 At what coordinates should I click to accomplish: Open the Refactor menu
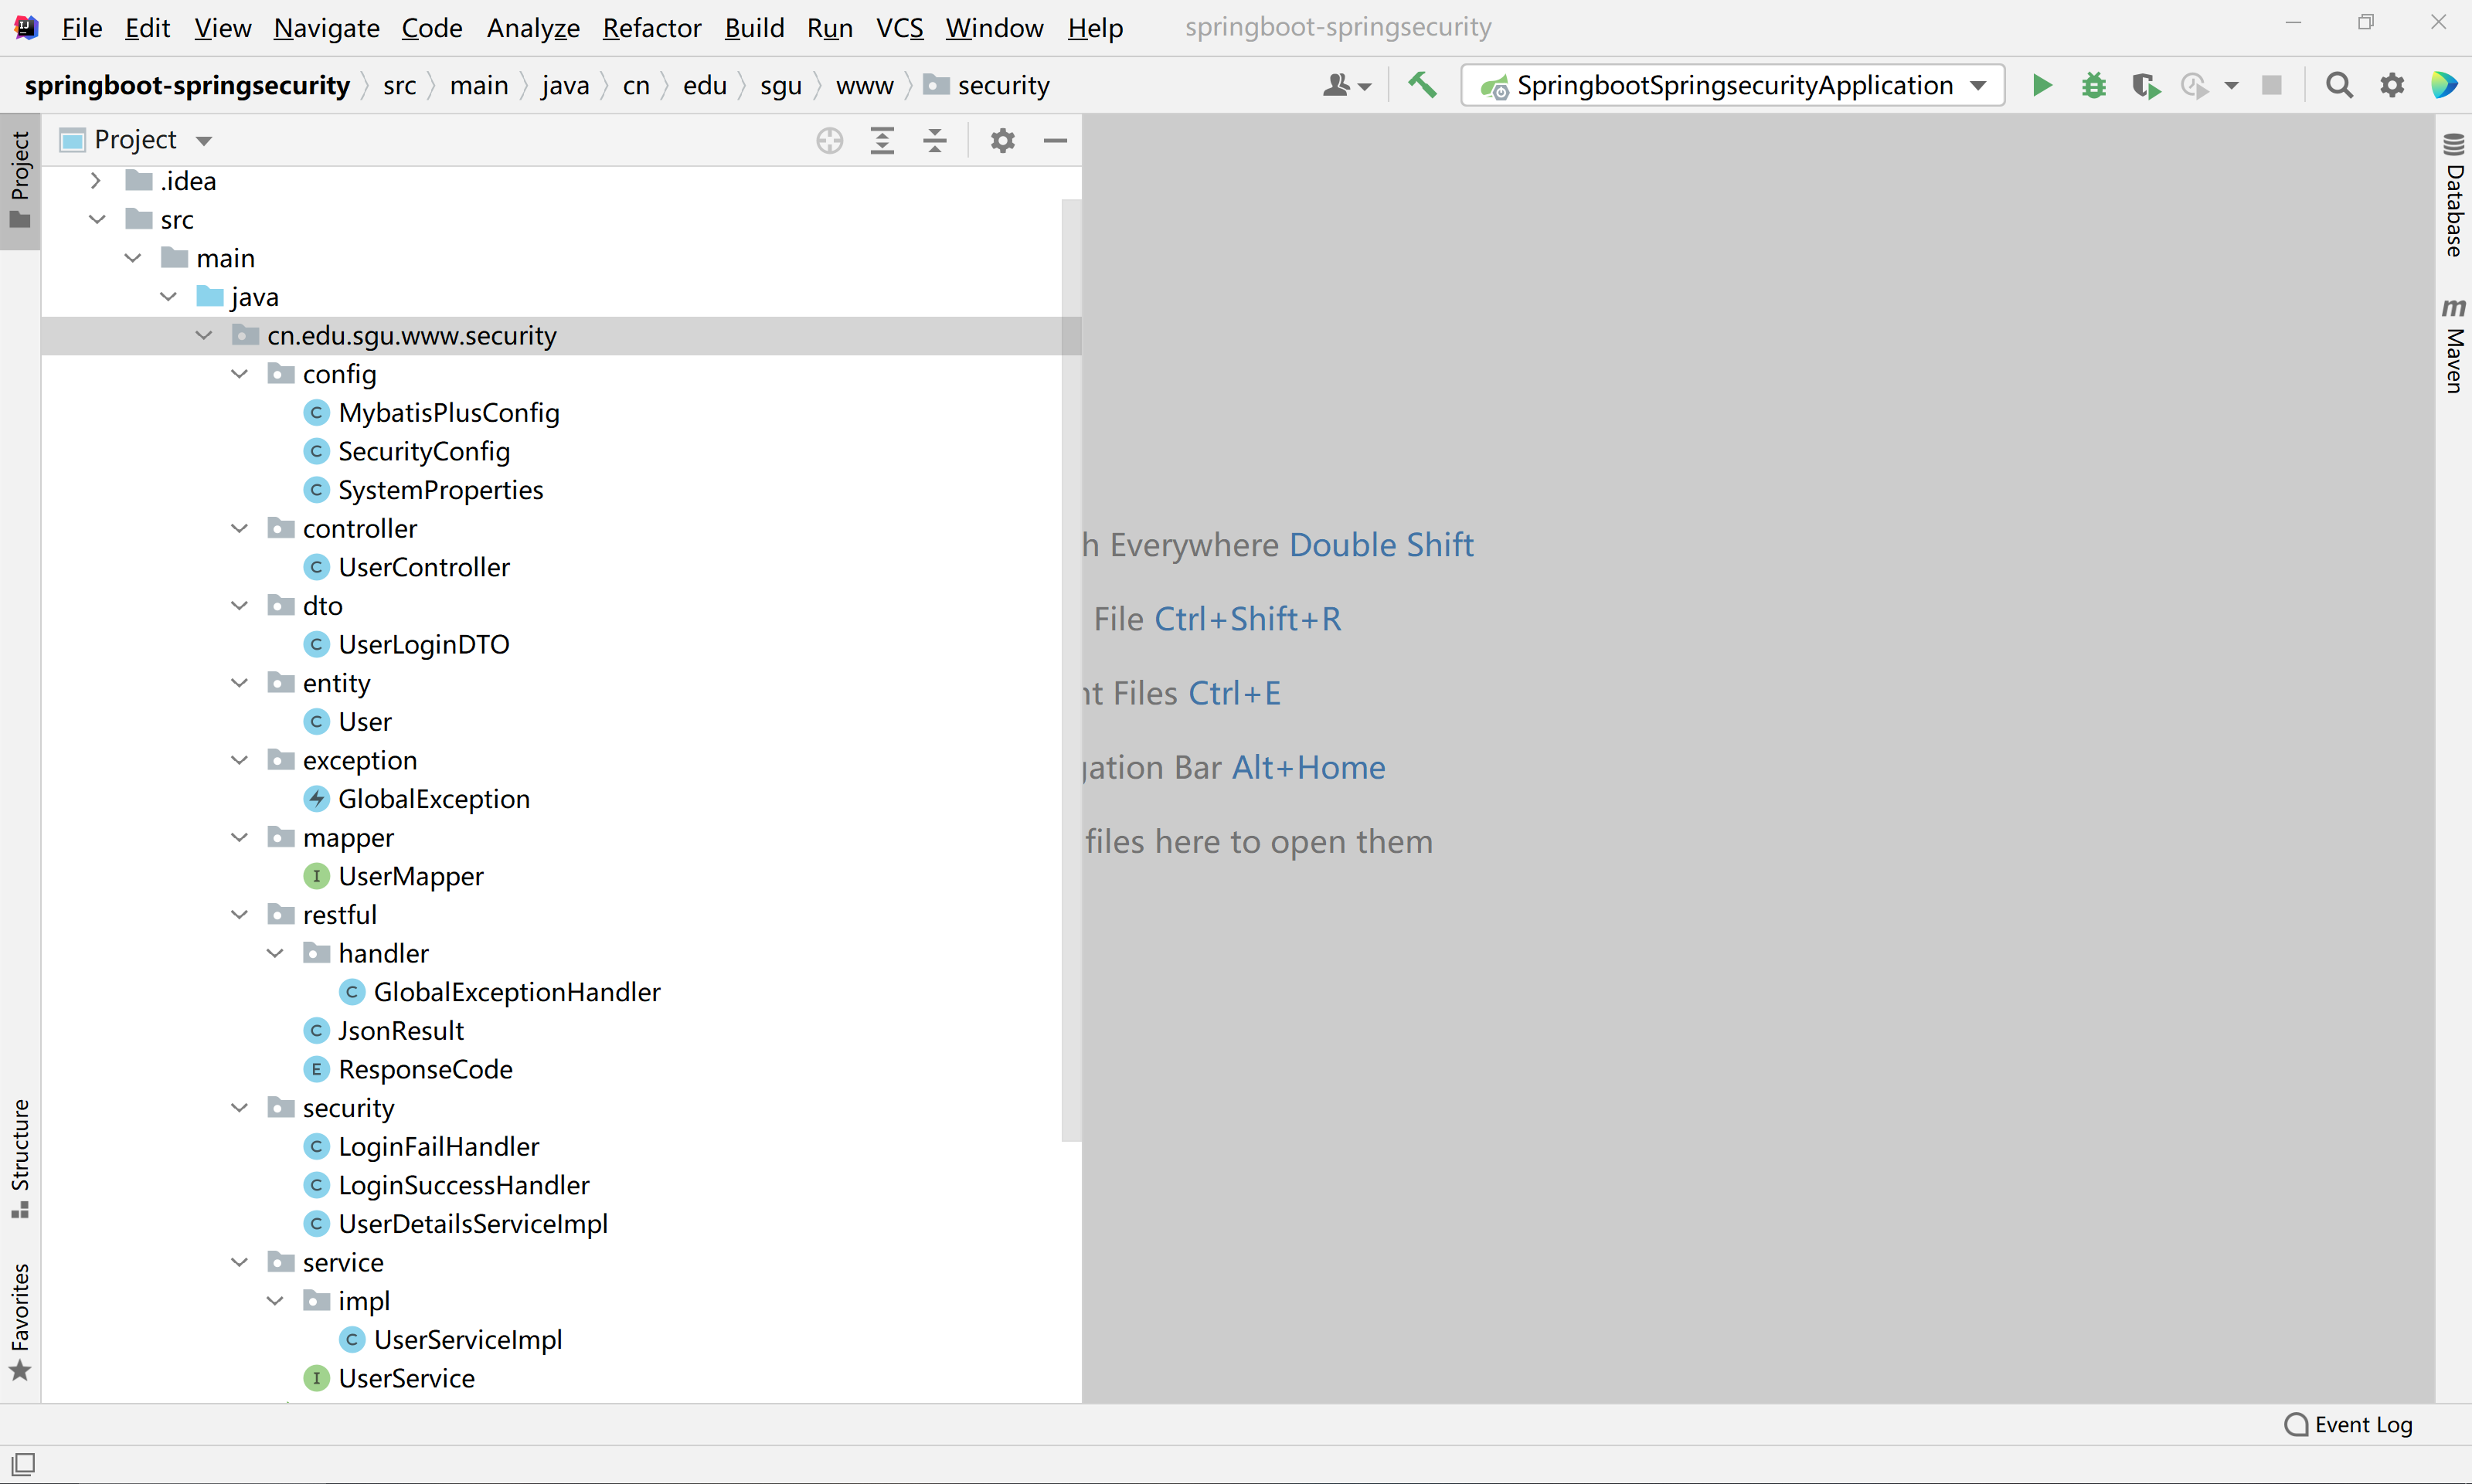651,28
